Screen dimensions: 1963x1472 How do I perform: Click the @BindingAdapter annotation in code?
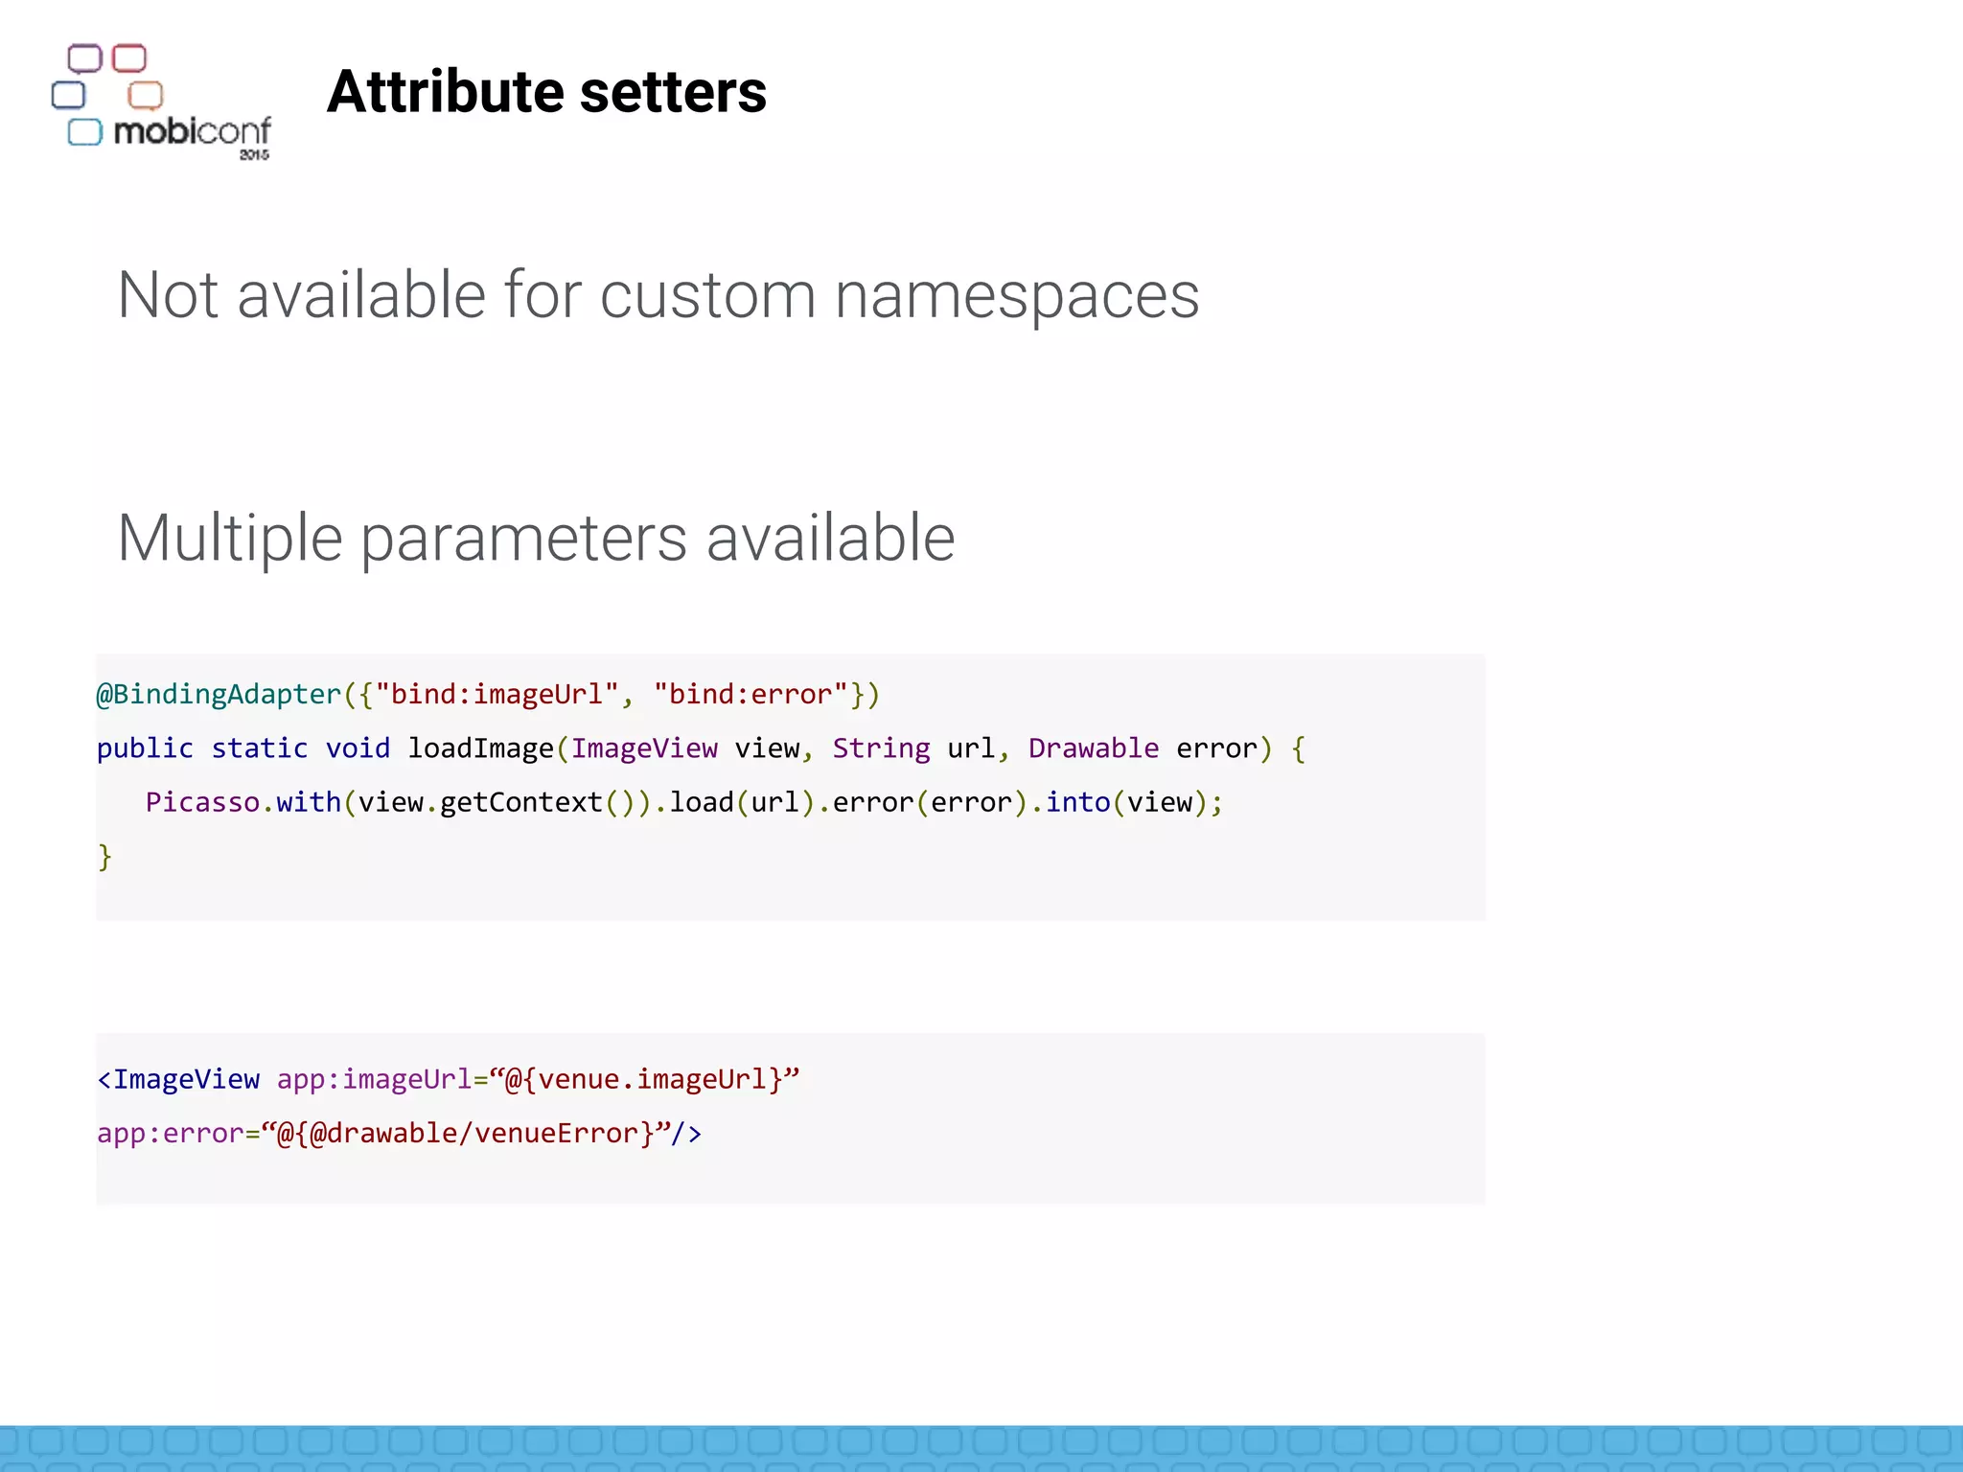[219, 694]
